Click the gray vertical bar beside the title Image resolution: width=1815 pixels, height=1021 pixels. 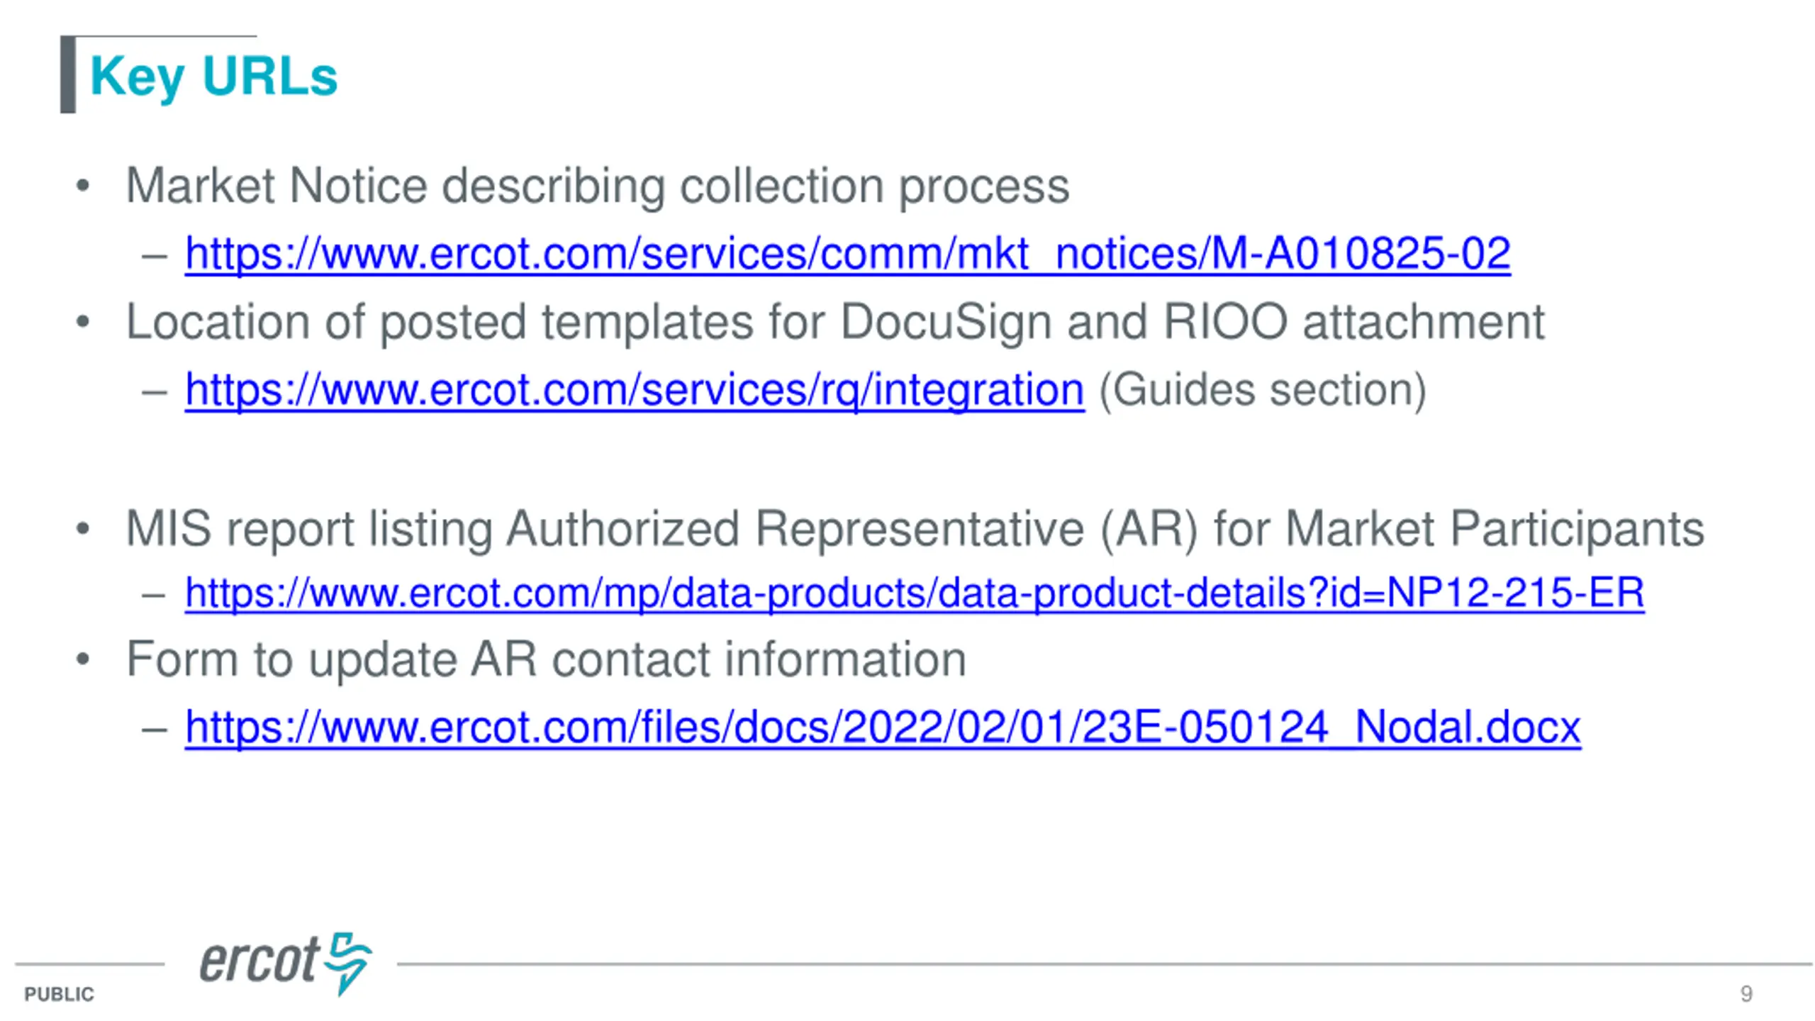point(68,74)
